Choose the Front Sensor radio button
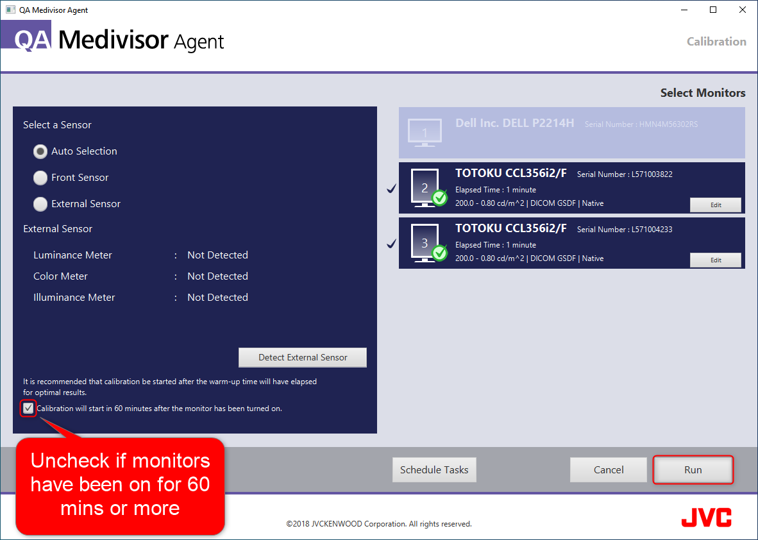The image size is (758, 540). (40, 178)
